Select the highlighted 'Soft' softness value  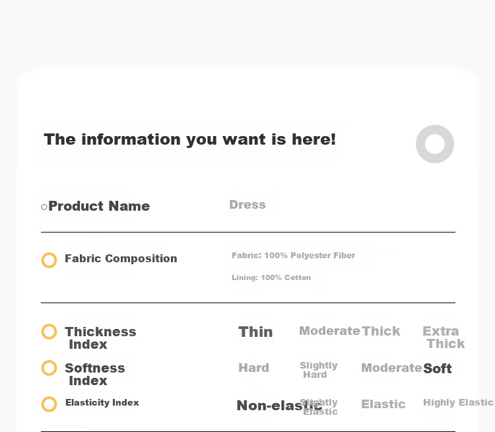click(x=437, y=369)
